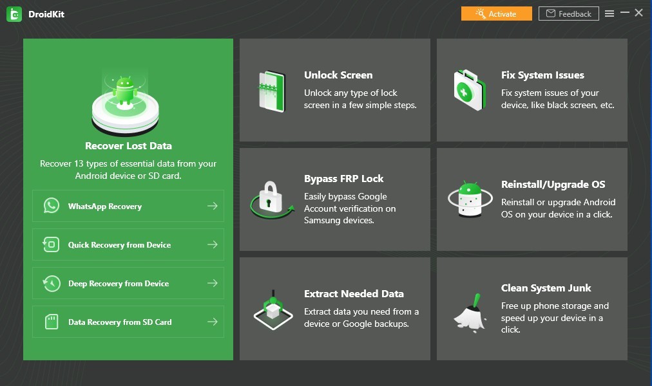Click the DroidKit logo in title bar
Screen dimensions: 652x386
(14, 14)
